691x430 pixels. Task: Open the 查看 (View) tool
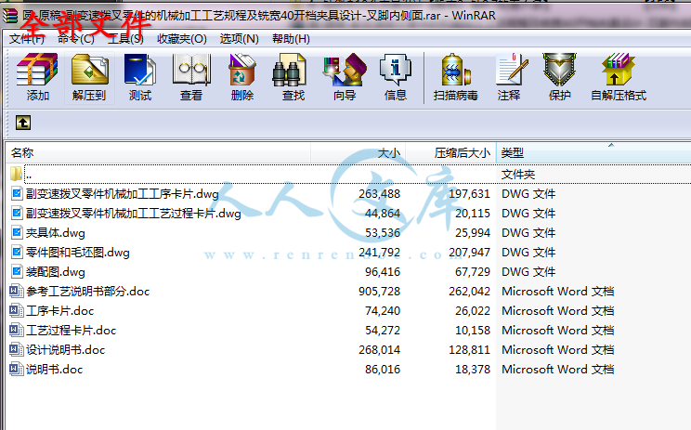[191, 77]
